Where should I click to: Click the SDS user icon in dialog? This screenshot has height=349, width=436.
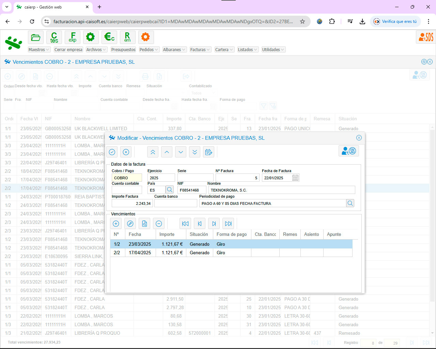[x=349, y=151]
